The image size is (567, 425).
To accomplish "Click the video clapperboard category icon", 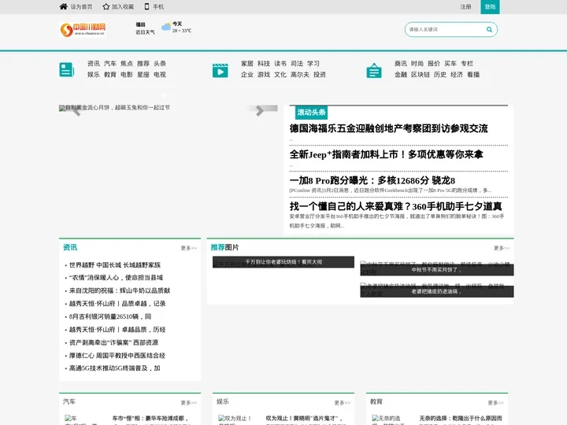I will click(220, 70).
